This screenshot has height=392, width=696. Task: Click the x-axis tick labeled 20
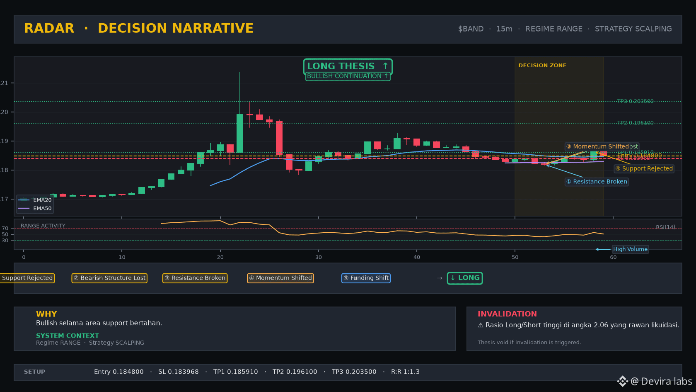pyautogui.click(x=220, y=257)
